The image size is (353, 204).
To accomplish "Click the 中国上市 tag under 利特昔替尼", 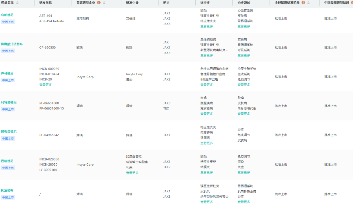I will pos(8,109).
